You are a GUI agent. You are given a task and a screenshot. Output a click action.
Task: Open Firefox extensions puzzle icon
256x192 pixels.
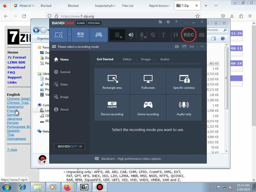point(241,16)
